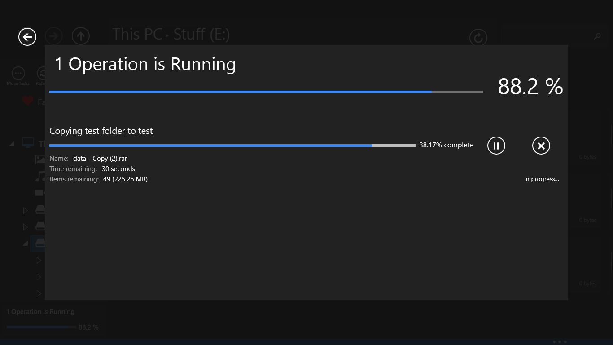This screenshot has width=613, height=345.
Task: Cancel the copy of test folder
Action: coord(541,146)
